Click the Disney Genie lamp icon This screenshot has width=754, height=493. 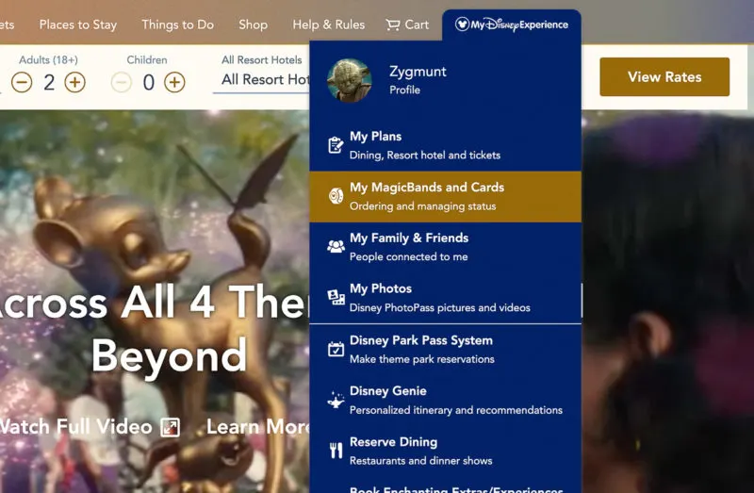(336, 400)
